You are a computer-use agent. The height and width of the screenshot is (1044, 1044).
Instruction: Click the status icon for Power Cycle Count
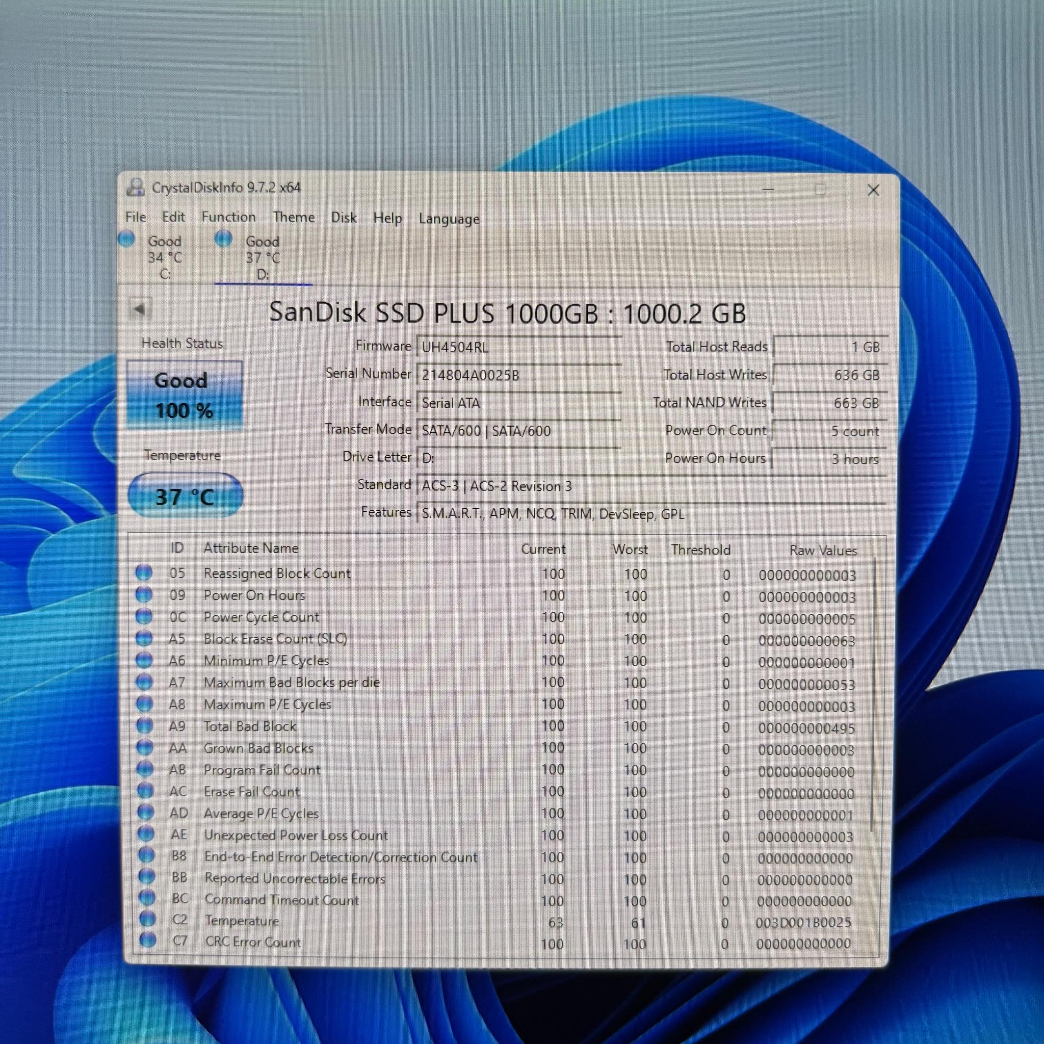[144, 616]
